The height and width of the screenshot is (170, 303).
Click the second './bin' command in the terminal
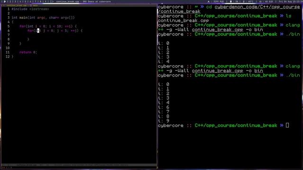click(293, 76)
